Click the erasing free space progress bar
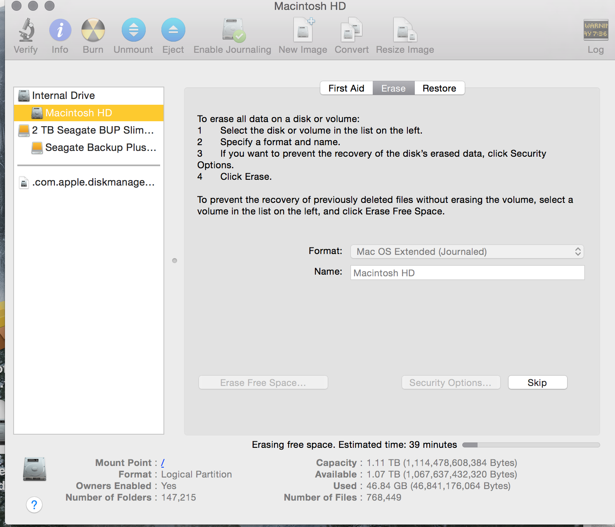 (x=531, y=445)
